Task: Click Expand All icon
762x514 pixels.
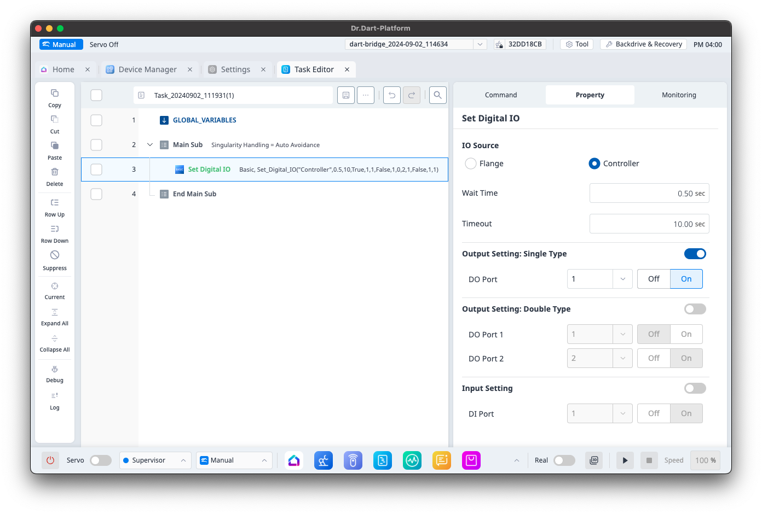Action: (55, 313)
